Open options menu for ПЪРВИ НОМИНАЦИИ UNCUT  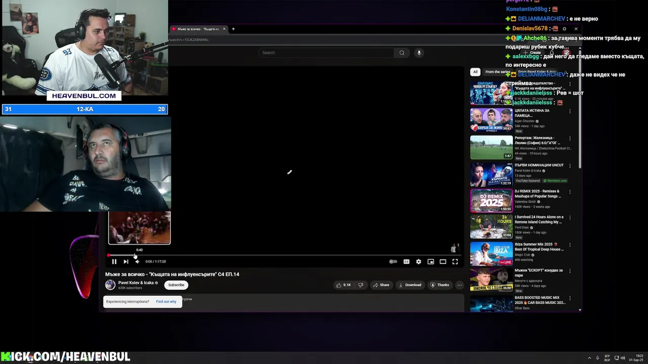point(570,166)
